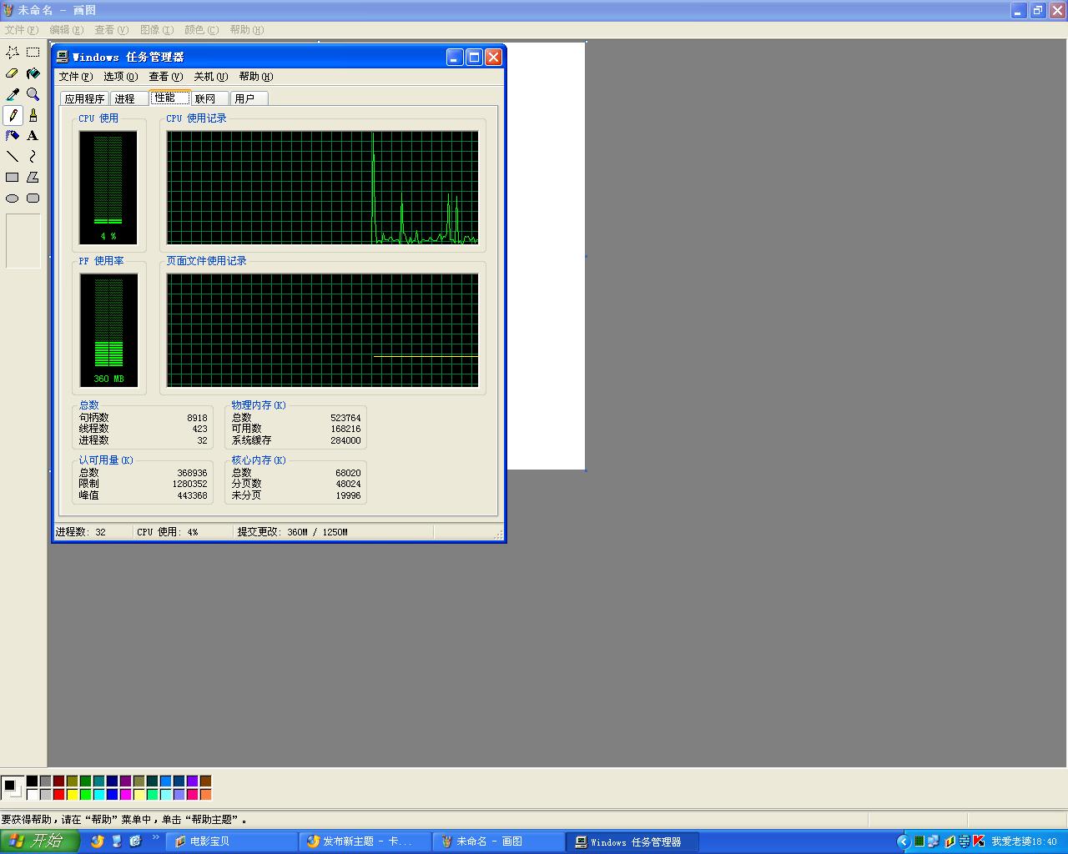This screenshot has height=854, width=1068.
Task: Click the red K antivirus tray icon
Action: point(979,841)
